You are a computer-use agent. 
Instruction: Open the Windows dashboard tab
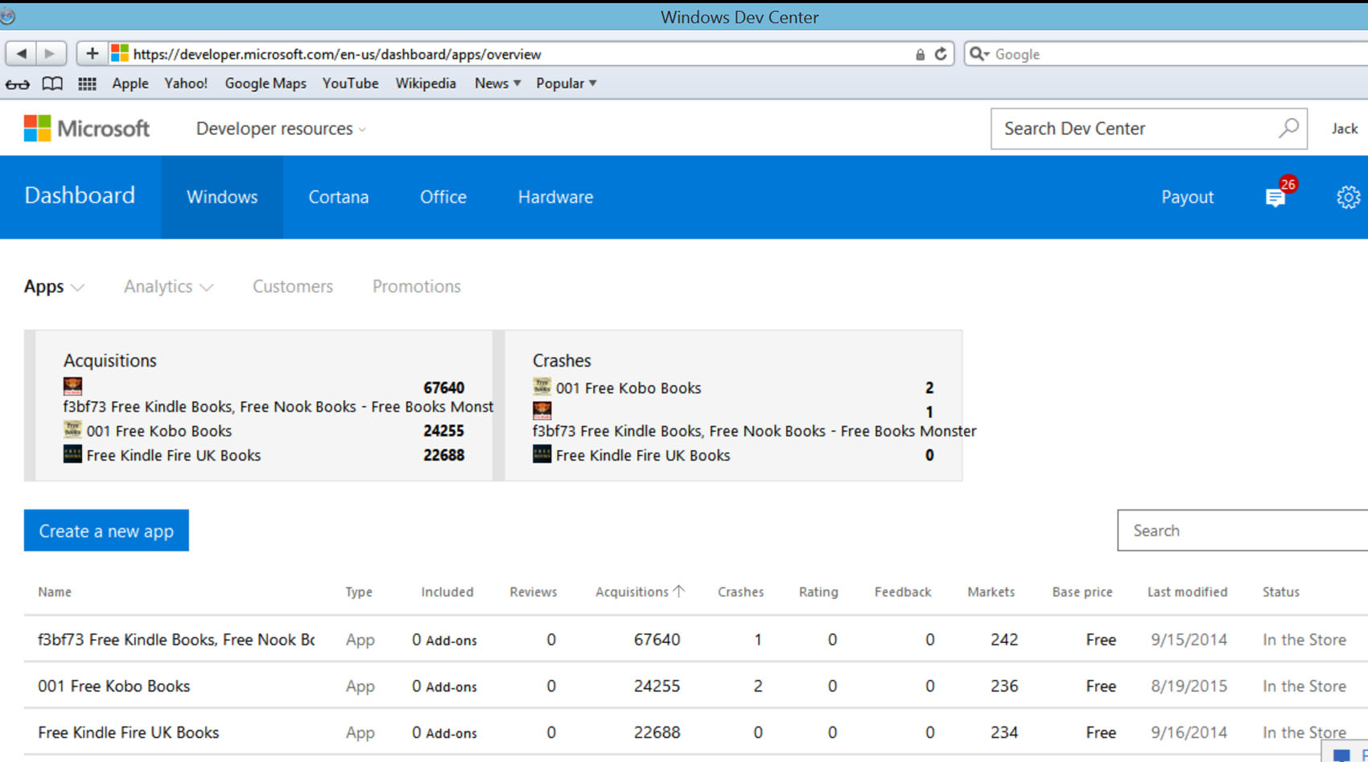222,197
